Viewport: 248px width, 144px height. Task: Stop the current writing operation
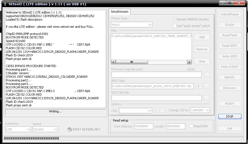click(230, 117)
